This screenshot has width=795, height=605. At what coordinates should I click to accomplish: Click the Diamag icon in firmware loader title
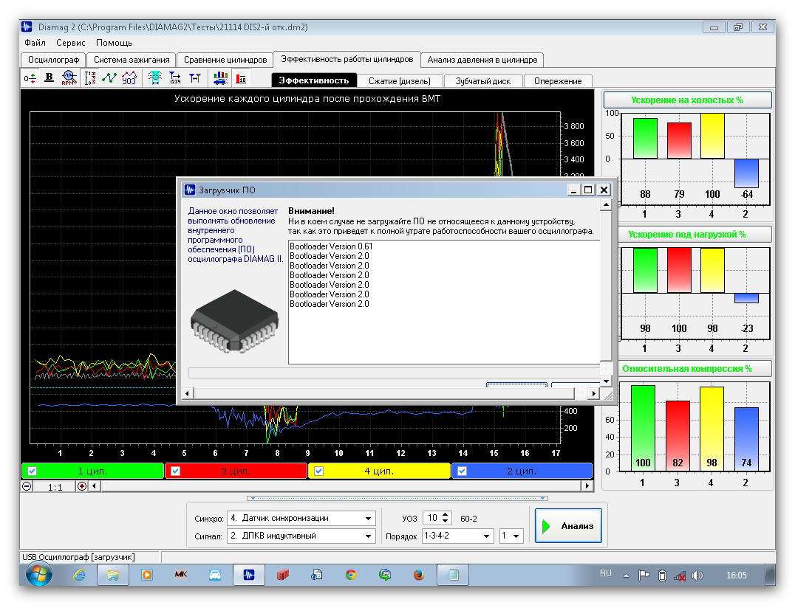(190, 190)
